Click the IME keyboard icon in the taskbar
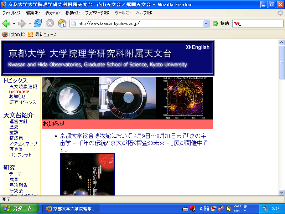The width and height of the screenshot is (285, 214). click(185, 209)
